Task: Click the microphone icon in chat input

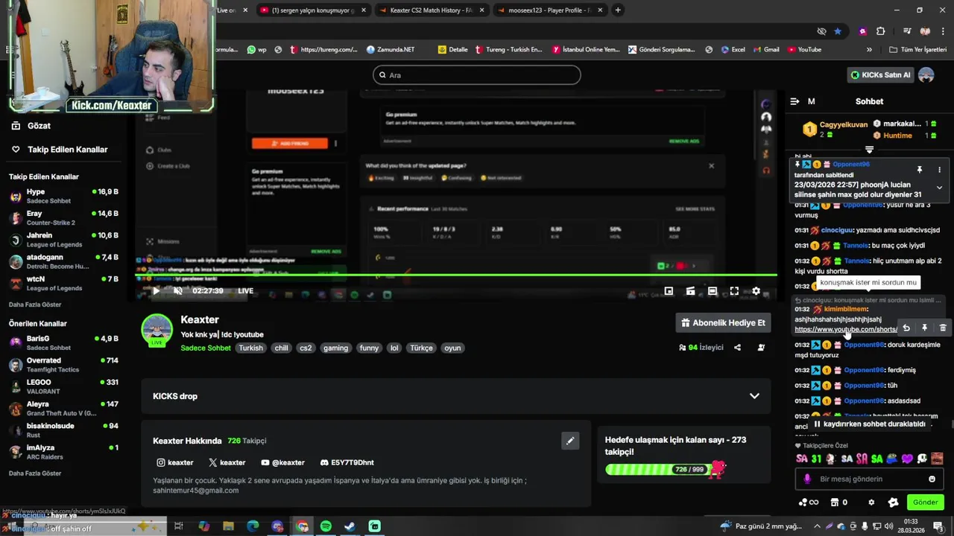Action: coord(807,479)
